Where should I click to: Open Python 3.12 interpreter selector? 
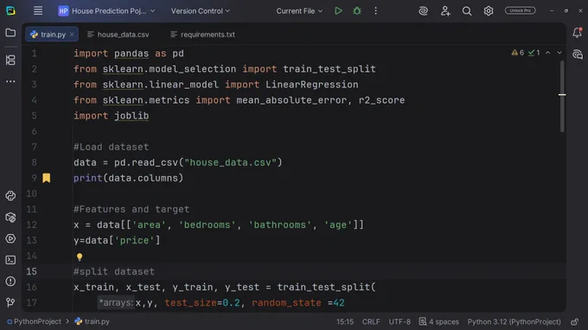click(x=514, y=321)
